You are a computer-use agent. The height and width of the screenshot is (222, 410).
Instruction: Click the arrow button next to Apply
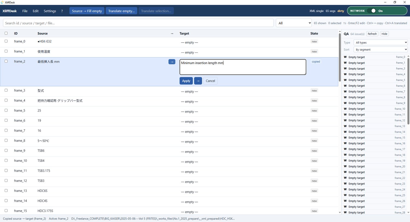click(198, 81)
